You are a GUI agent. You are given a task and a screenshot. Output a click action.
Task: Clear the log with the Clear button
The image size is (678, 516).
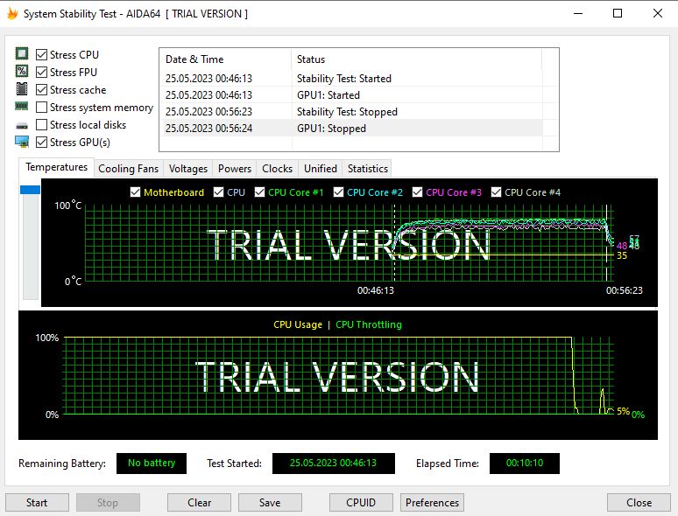tap(200, 503)
